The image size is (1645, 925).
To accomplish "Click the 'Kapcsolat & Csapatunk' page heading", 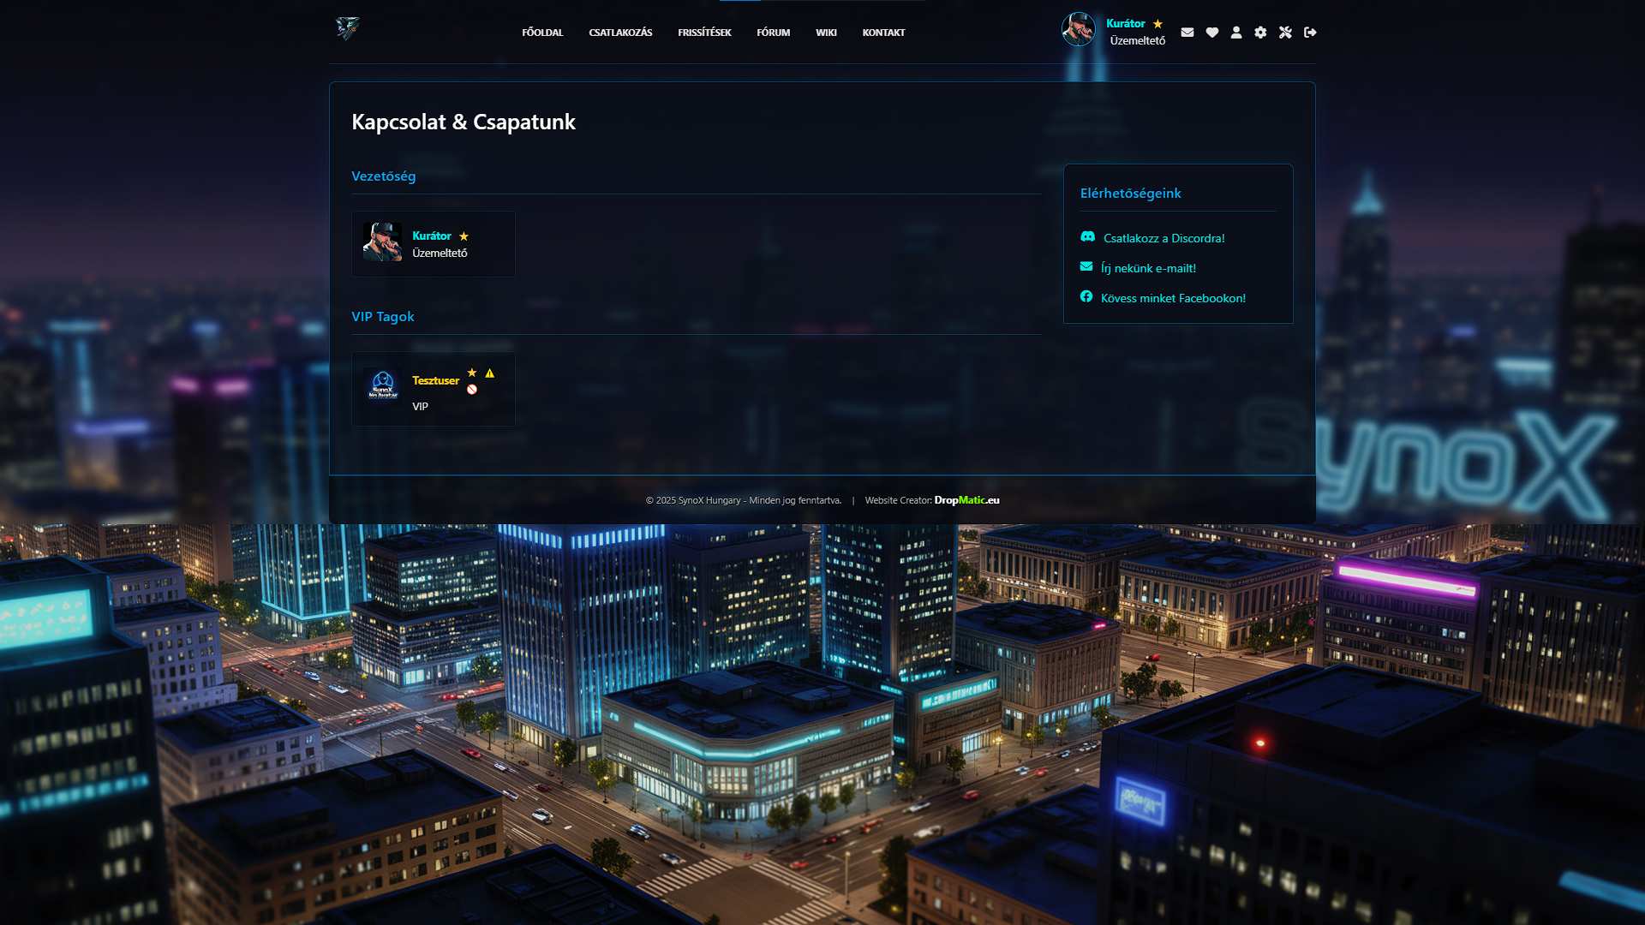I will tap(464, 122).
